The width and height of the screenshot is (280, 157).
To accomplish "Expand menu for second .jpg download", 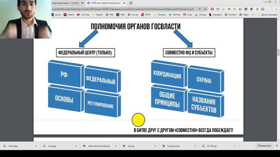I will (x=76, y=146).
